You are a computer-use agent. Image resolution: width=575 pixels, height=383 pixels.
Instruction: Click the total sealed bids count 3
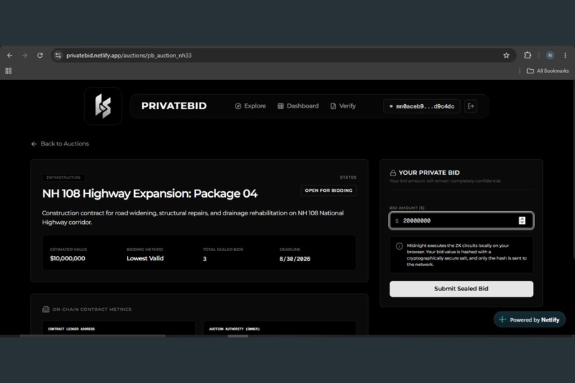point(205,259)
